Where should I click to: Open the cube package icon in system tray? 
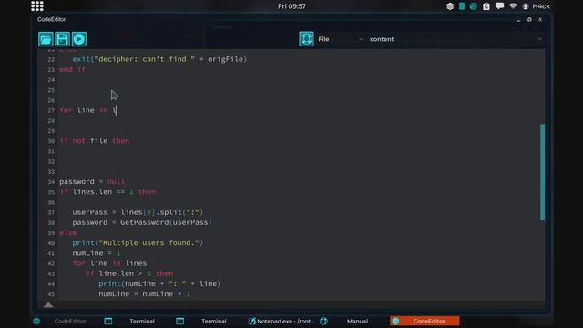click(450, 6)
